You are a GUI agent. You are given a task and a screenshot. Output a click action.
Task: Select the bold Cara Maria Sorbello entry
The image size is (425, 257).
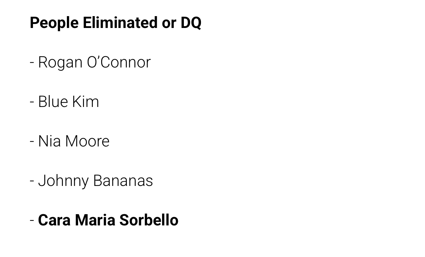[x=104, y=220]
